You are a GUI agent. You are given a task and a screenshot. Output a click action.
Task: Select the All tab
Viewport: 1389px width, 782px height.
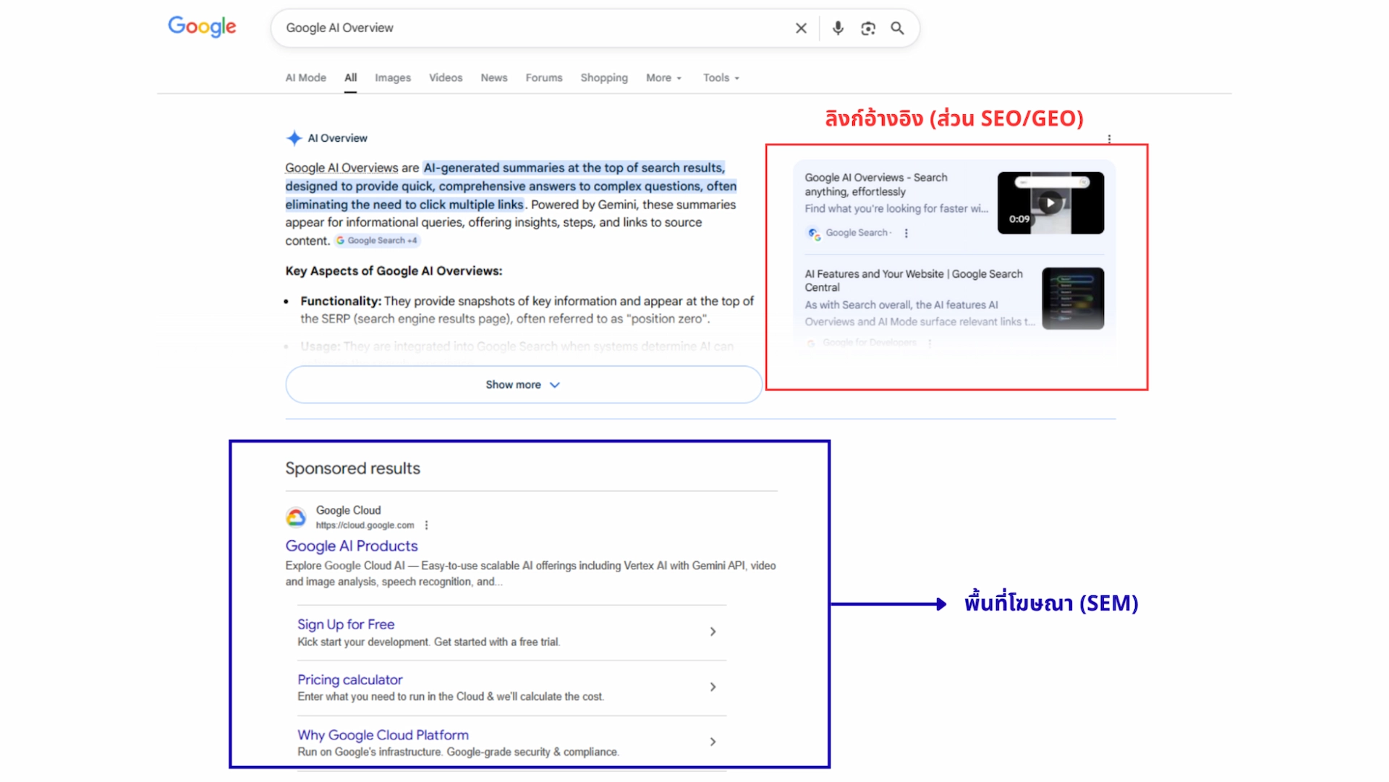tap(351, 77)
